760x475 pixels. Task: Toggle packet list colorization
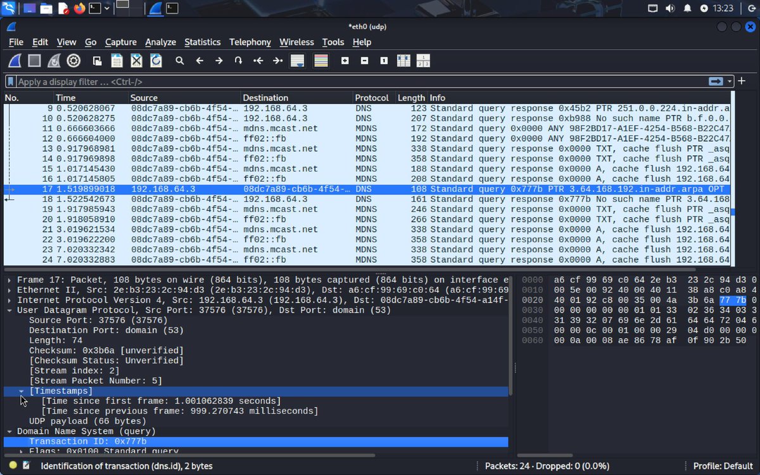[x=321, y=61]
